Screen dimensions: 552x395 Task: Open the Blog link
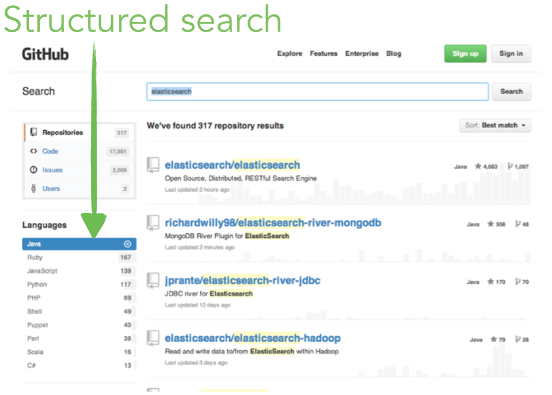[394, 54]
